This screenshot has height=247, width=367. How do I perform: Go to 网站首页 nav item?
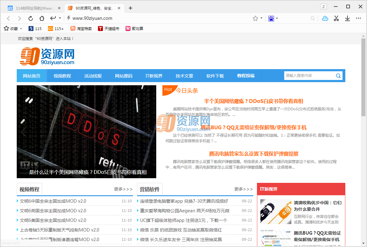click(32, 76)
